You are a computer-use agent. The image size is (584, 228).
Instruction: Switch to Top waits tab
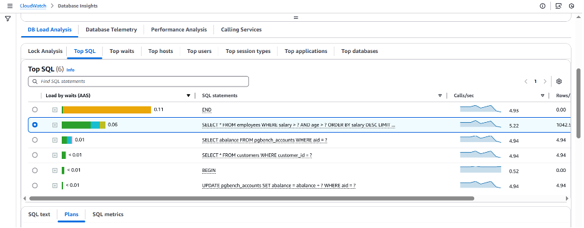tap(122, 51)
